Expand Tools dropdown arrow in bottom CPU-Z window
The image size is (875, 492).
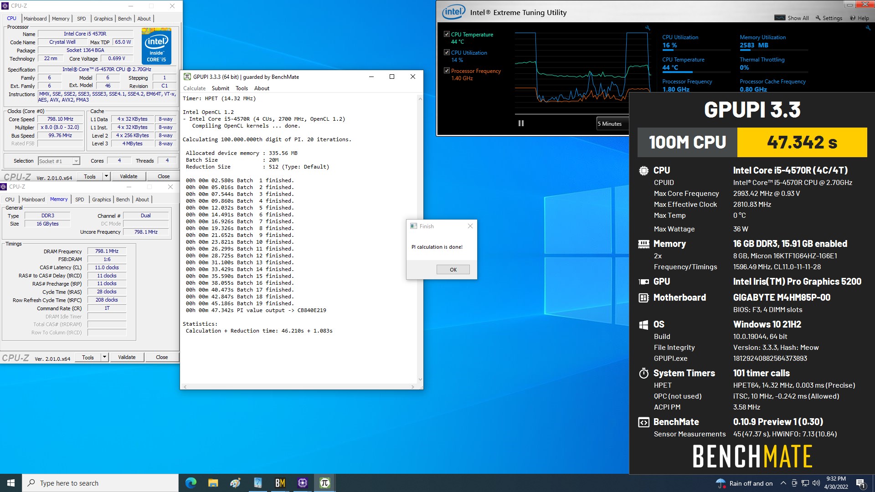(x=104, y=357)
